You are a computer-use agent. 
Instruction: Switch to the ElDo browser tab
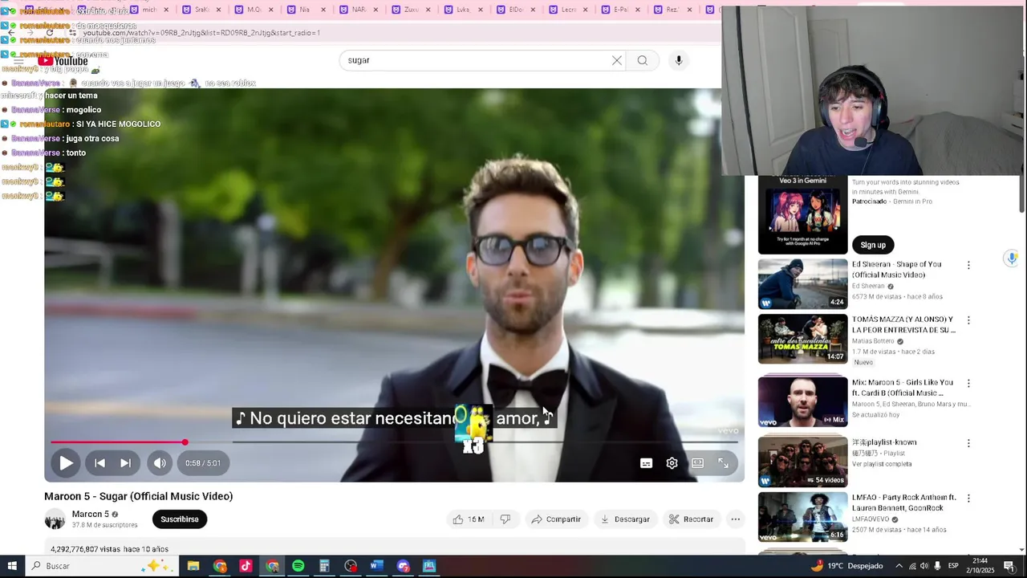[x=516, y=10]
